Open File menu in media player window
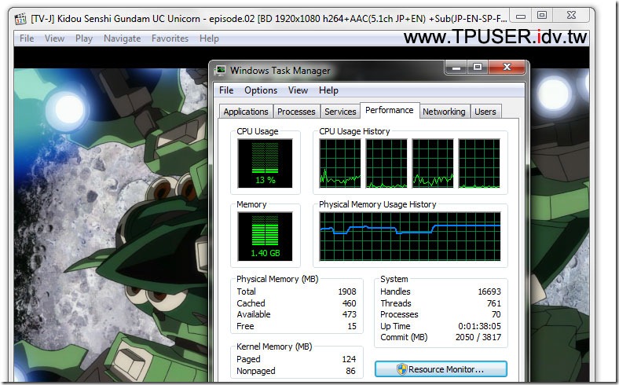 (27, 38)
